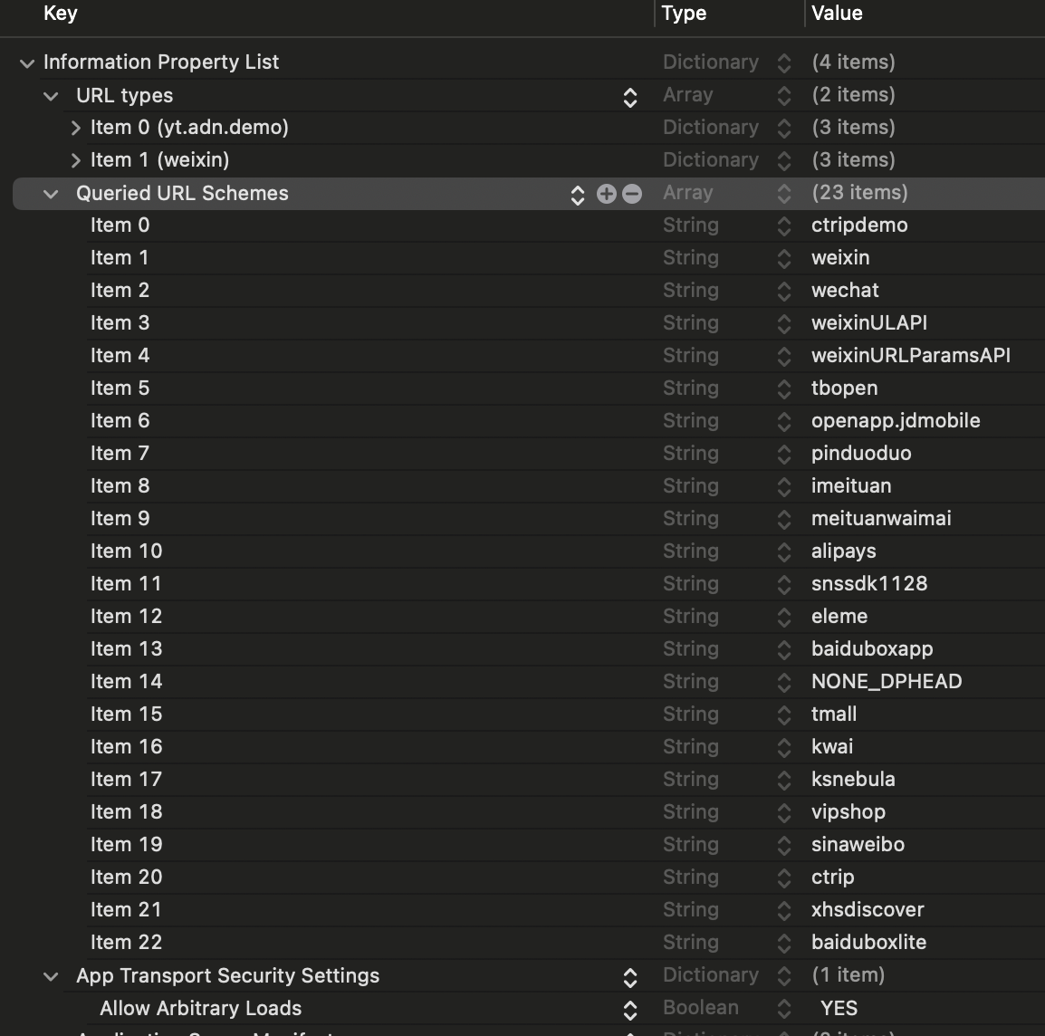Select the snssdk1128 value
Viewport: 1045px width, 1036px height.
pyautogui.click(x=869, y=584)
